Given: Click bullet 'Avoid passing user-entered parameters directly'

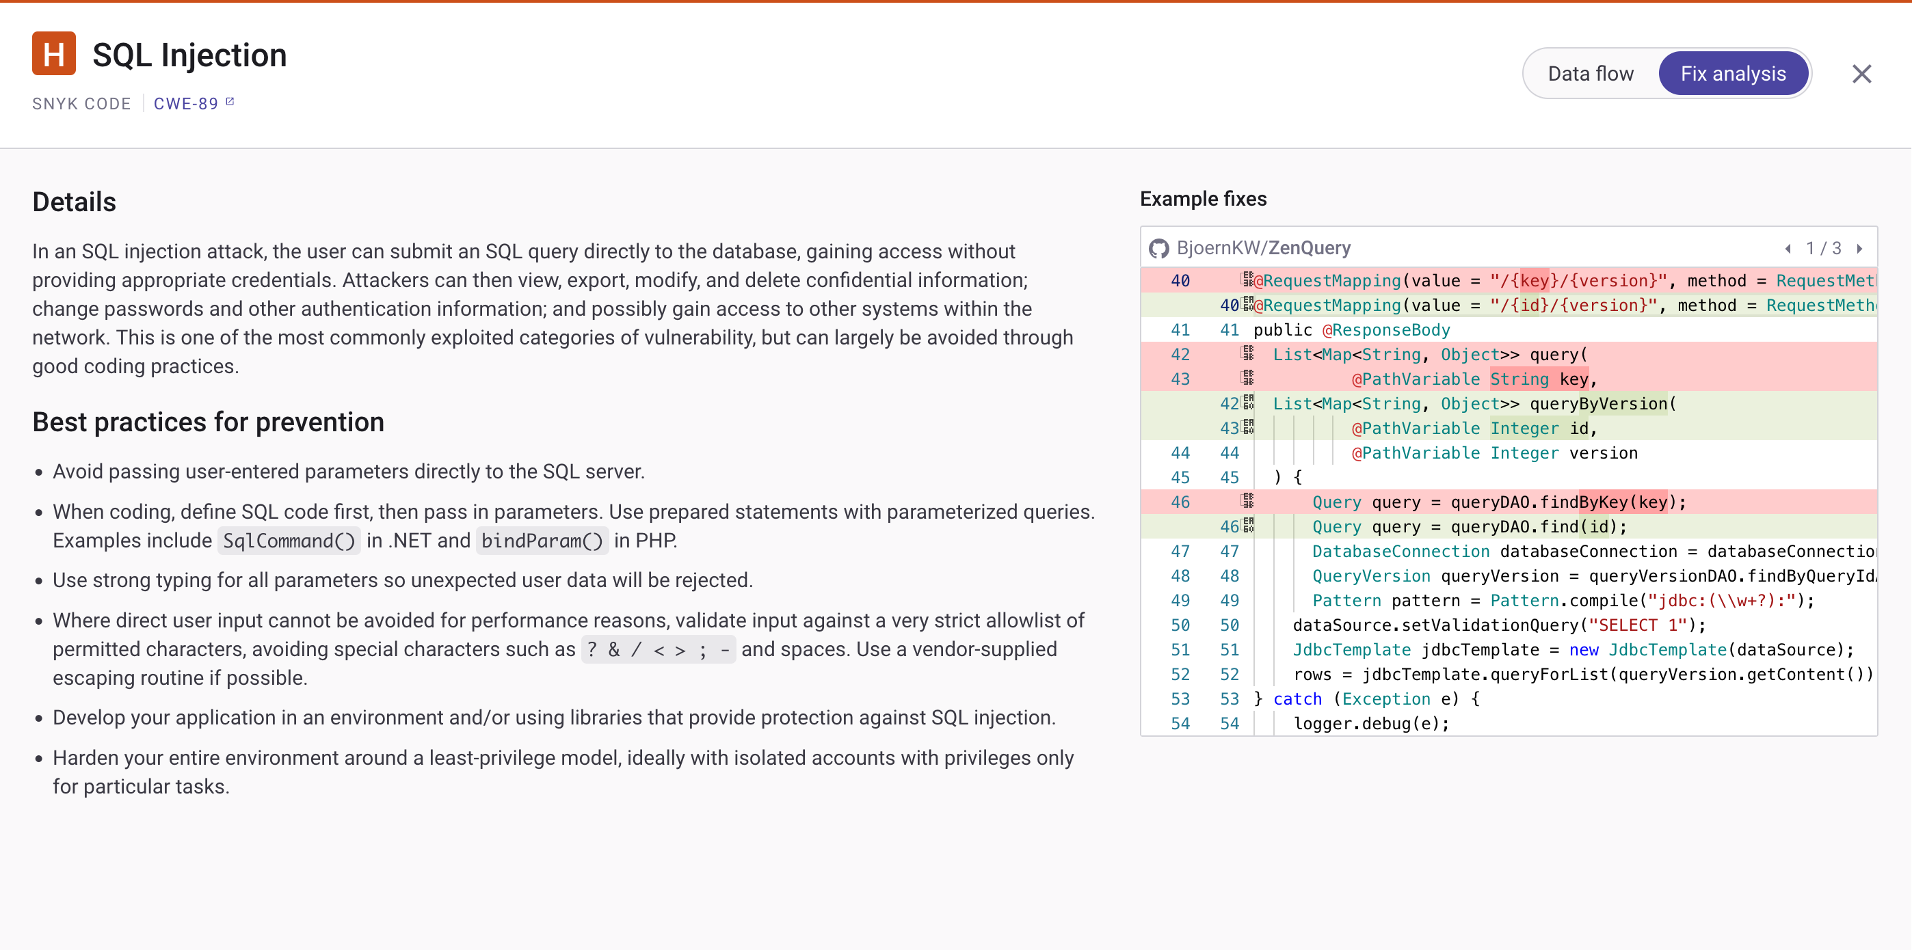Looking at the screenshot, I should tap(348, 472).
